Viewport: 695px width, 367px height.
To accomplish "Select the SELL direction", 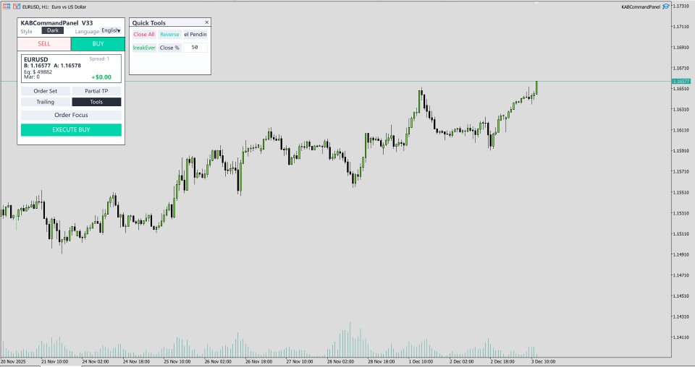I will tap(44, 44).
